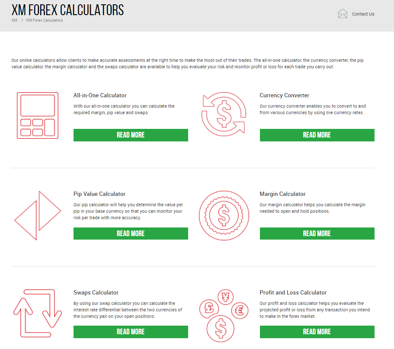Click the Currency Converter circular dollar icon

(x=224, y=114)
